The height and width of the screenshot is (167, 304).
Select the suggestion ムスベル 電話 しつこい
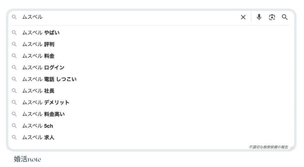(151, 79)
